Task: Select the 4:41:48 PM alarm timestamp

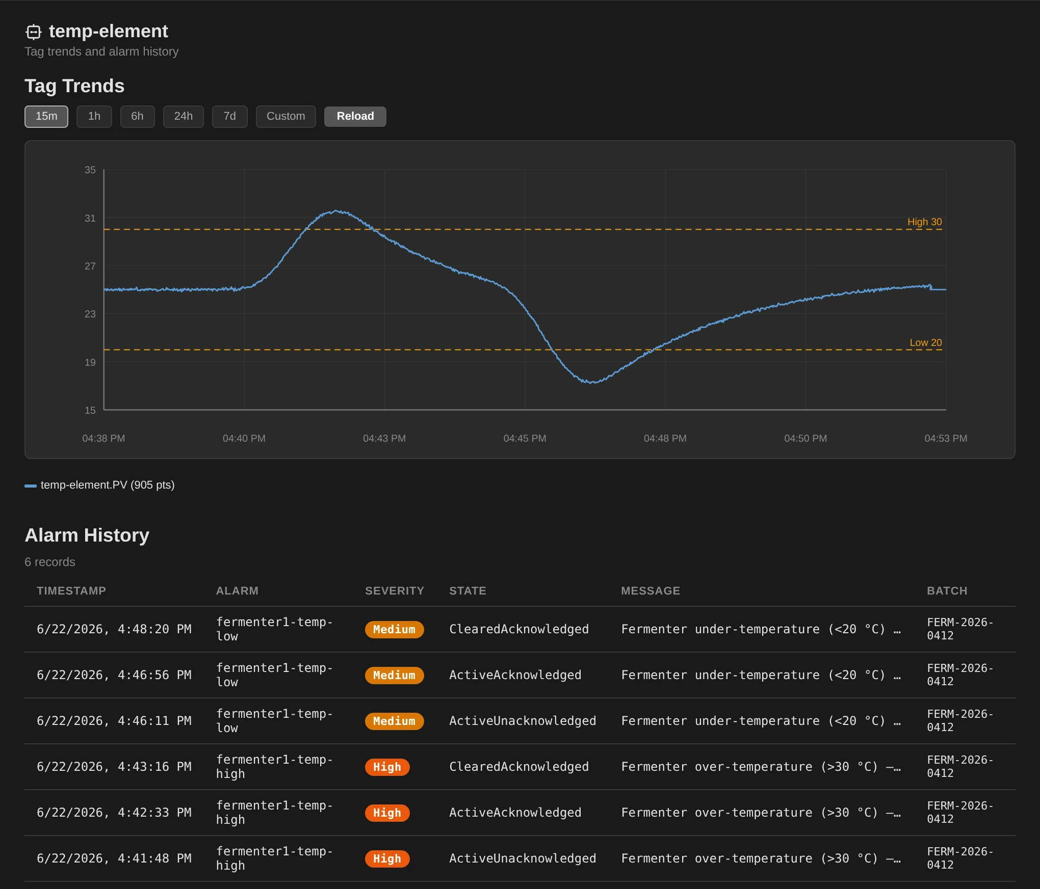Action: click(114, 859)
